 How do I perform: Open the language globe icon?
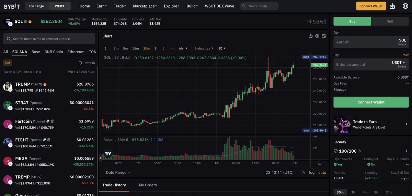[x=405, y=6]
